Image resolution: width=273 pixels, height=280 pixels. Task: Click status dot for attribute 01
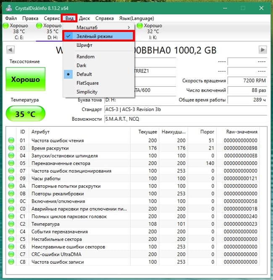pos(11,140)
